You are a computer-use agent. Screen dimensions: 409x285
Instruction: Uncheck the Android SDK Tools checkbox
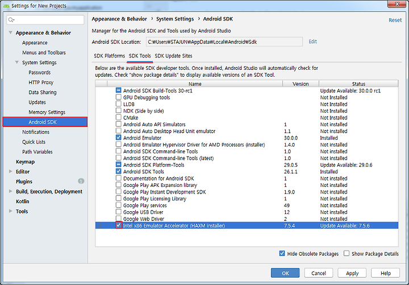pyautogui.click(x=118, y=171)
